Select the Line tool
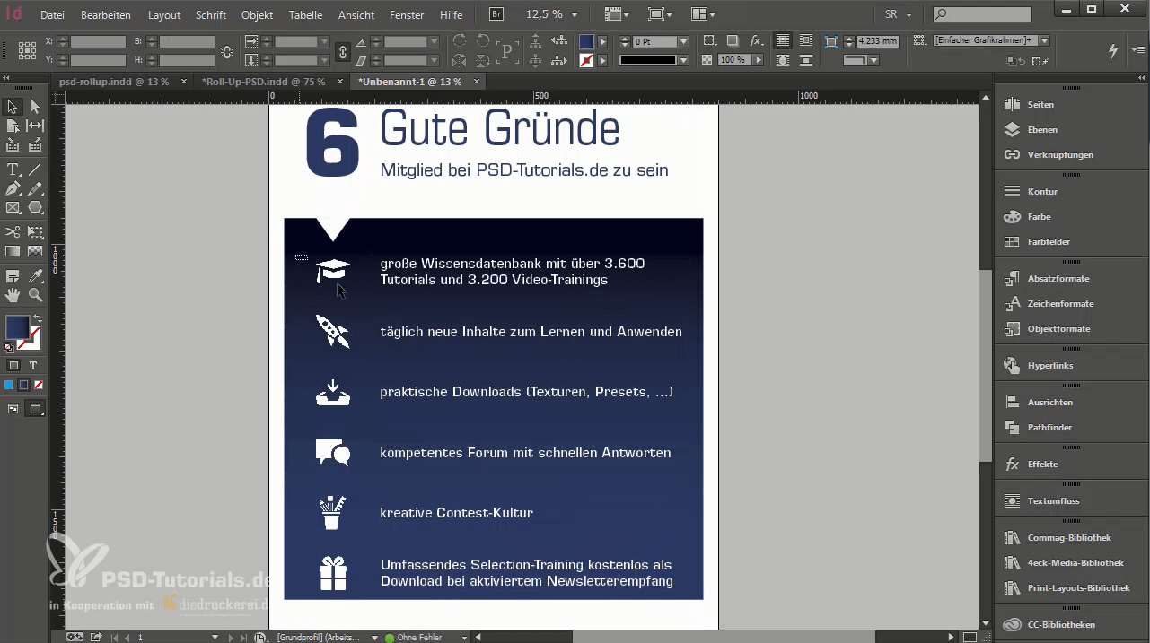Image resolution: width=1150 pixels, height=643 pixels. pos(35,169)
